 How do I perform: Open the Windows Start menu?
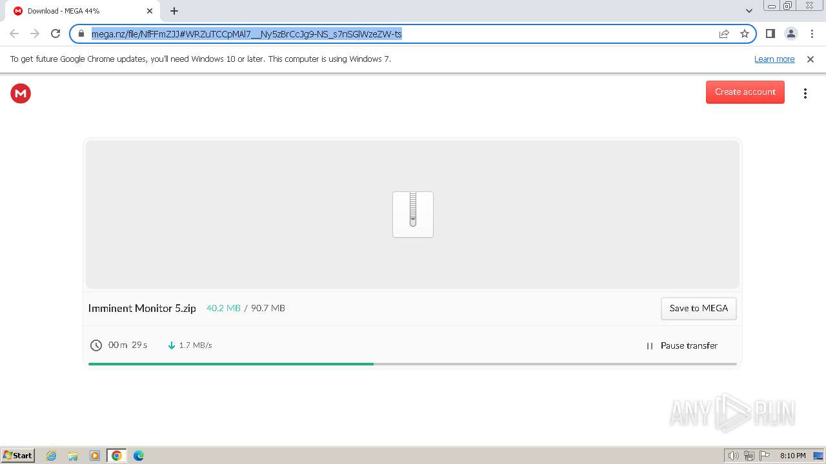18,456
